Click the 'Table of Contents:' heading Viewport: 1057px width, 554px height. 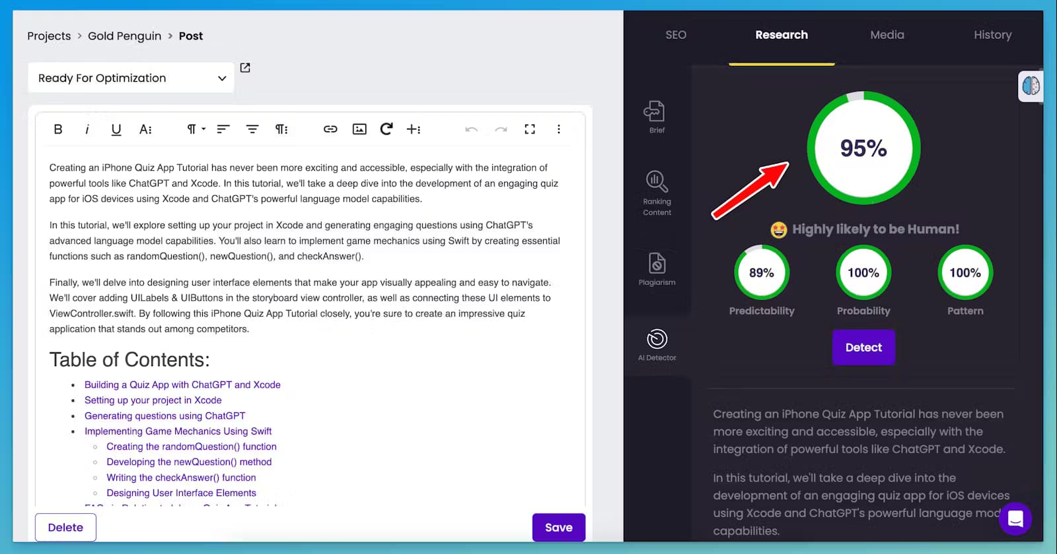(129, 359)
